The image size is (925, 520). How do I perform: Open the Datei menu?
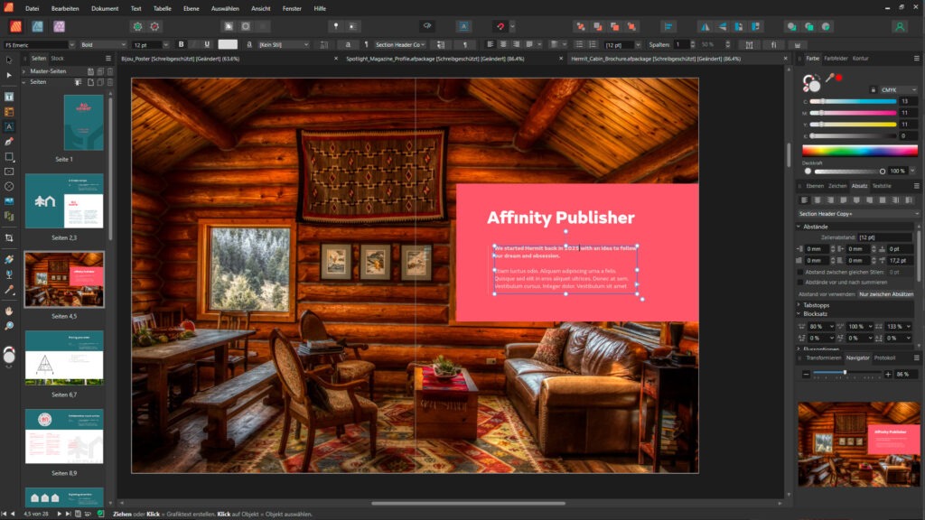click(x=33, y=9)
